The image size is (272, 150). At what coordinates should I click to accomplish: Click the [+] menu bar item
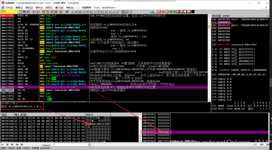78,7
